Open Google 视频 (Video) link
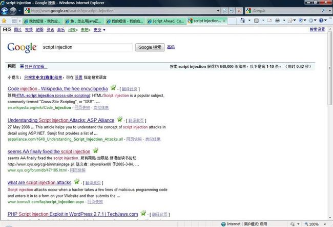 click(x=29, y=30)
